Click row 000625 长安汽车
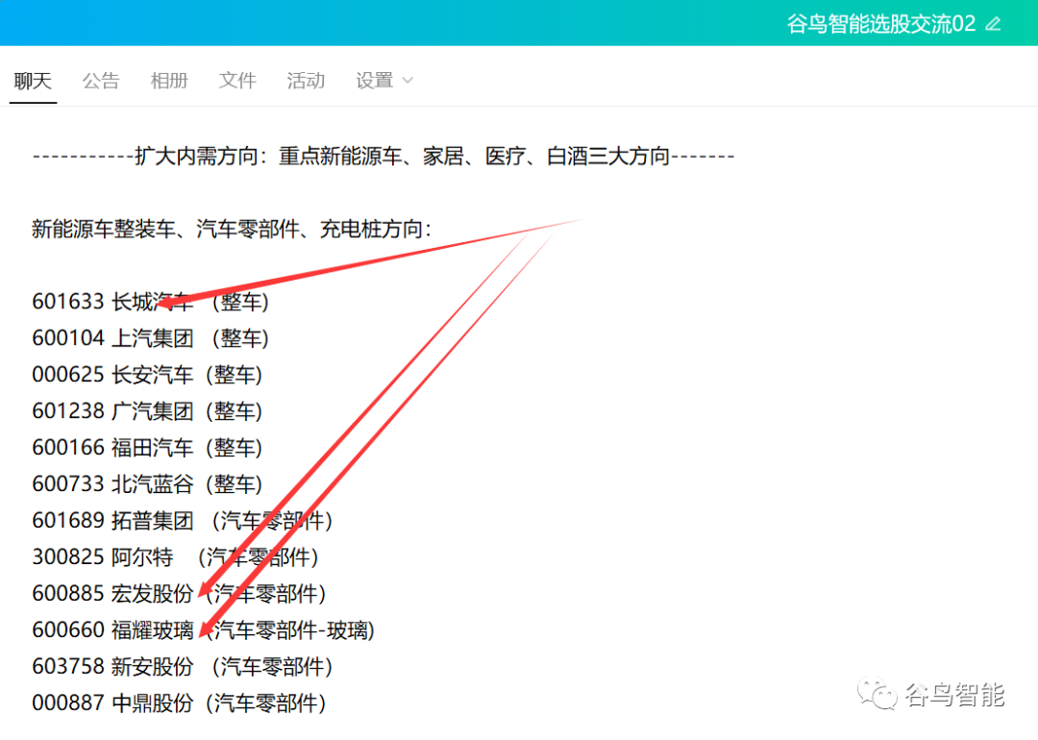 [147, 376]
